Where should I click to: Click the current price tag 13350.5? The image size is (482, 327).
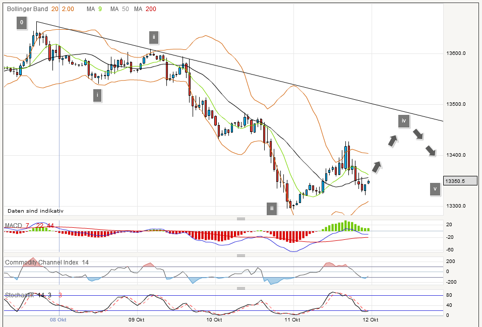pos(460,181)
